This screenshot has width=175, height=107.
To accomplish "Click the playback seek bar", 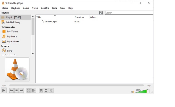I will pyautogui.click(x=76, y=85).
